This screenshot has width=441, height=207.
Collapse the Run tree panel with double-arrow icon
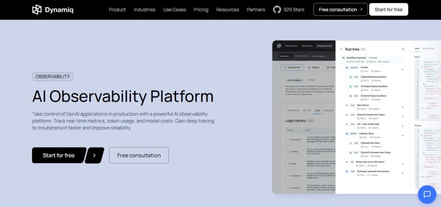point(403,49)
